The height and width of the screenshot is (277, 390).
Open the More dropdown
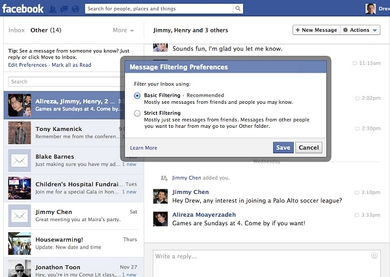pyautogui.click(x=123, y=30)
